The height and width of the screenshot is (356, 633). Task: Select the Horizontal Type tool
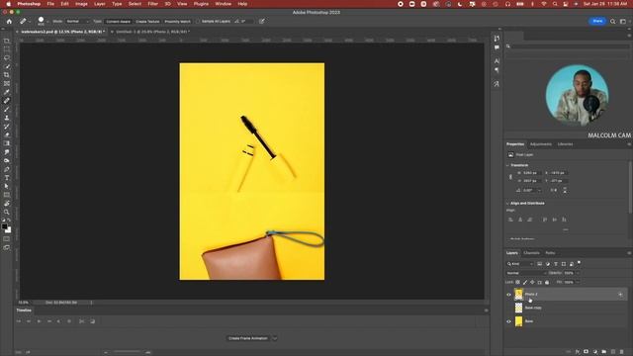click(7, 178)
